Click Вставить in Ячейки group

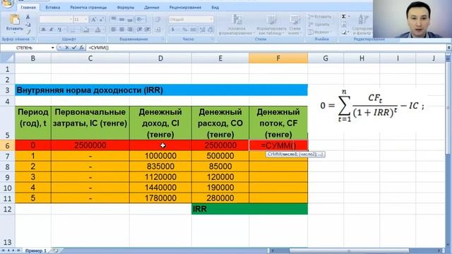click(x=320, y=17)
